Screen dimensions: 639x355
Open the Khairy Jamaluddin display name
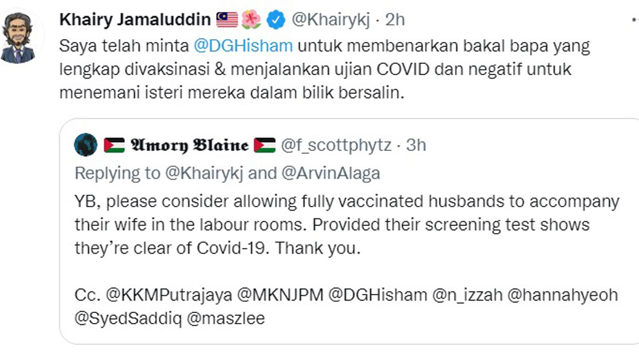click(135, 20)
